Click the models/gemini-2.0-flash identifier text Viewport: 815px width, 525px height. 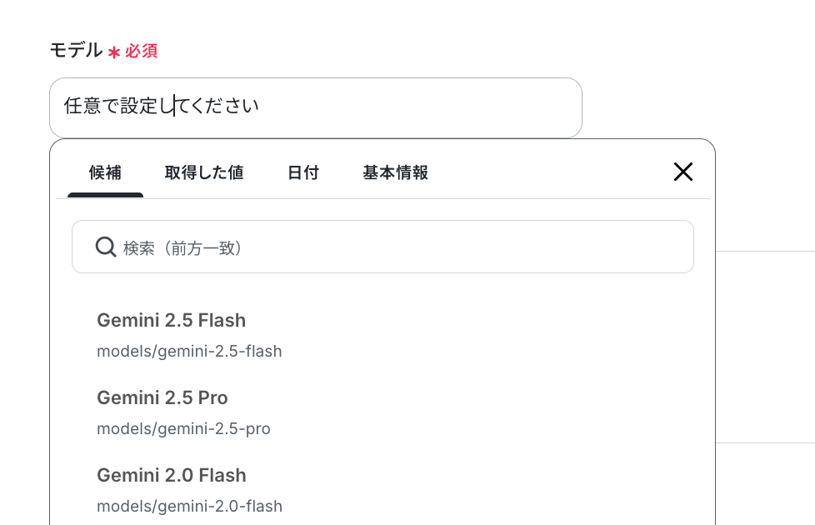[x=189, y=507]
